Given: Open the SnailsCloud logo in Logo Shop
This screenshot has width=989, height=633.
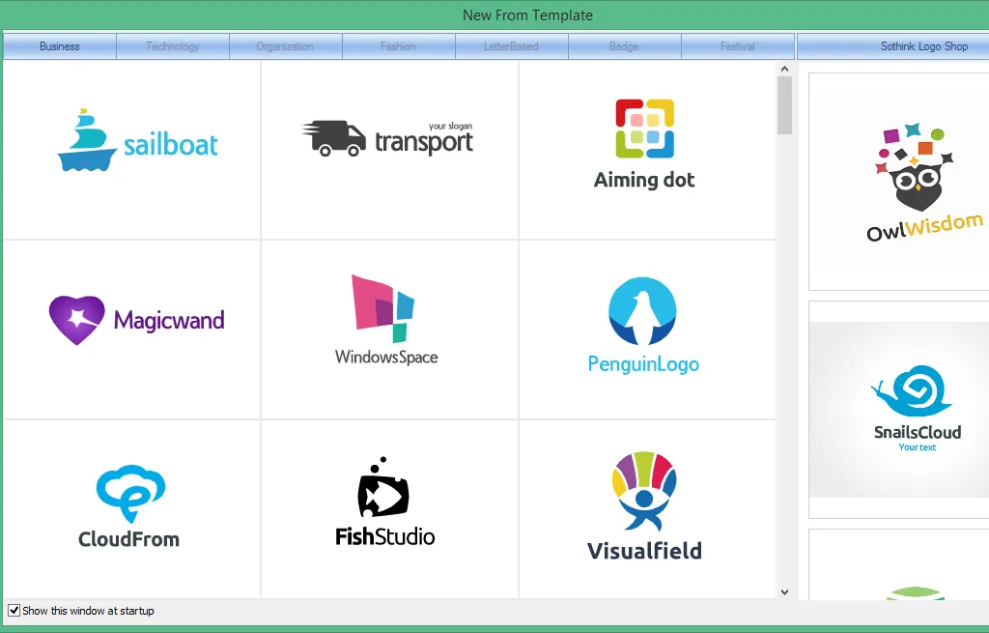Looking at the screenshot, I should coord(899,410).
